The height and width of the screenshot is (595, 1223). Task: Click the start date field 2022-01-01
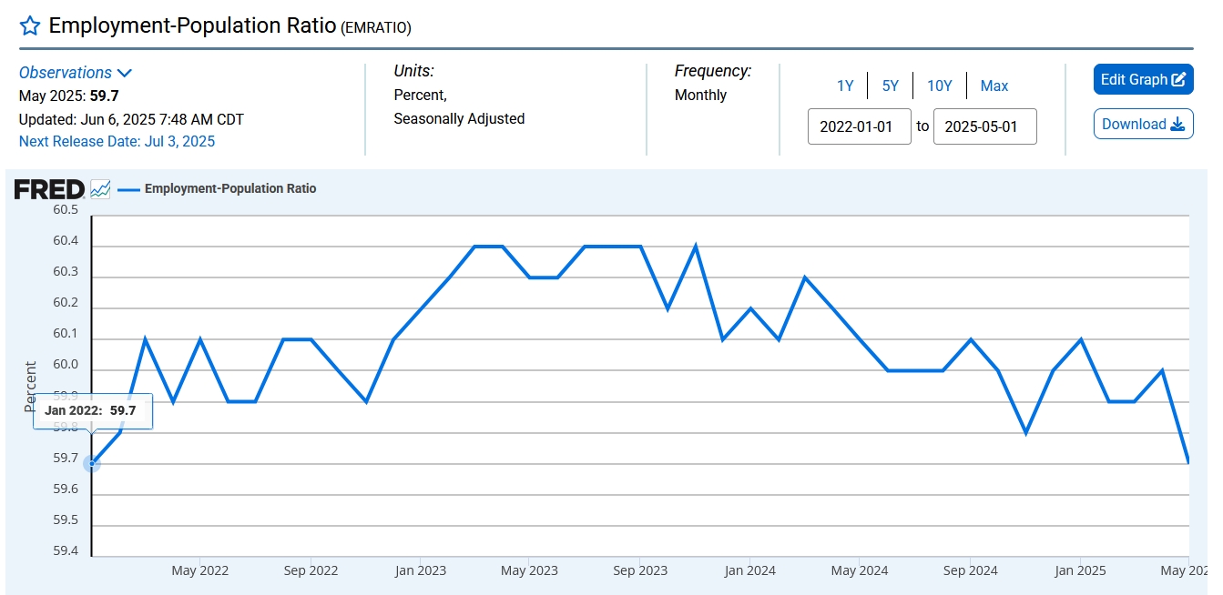click(x=859, y=126)
